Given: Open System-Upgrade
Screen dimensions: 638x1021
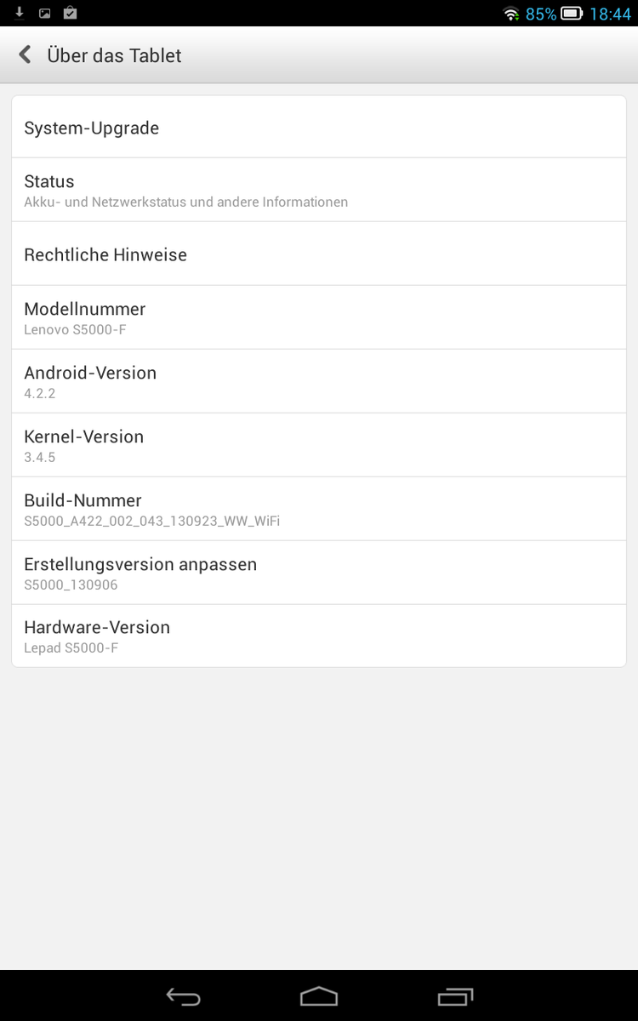Looking at the screenshot, I should click(319, 128).
